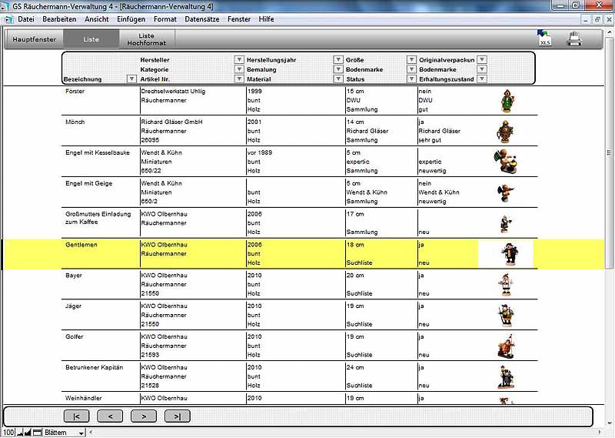
Task: Switch to Liste Hochformat view
Action: [x=146, y=38]
